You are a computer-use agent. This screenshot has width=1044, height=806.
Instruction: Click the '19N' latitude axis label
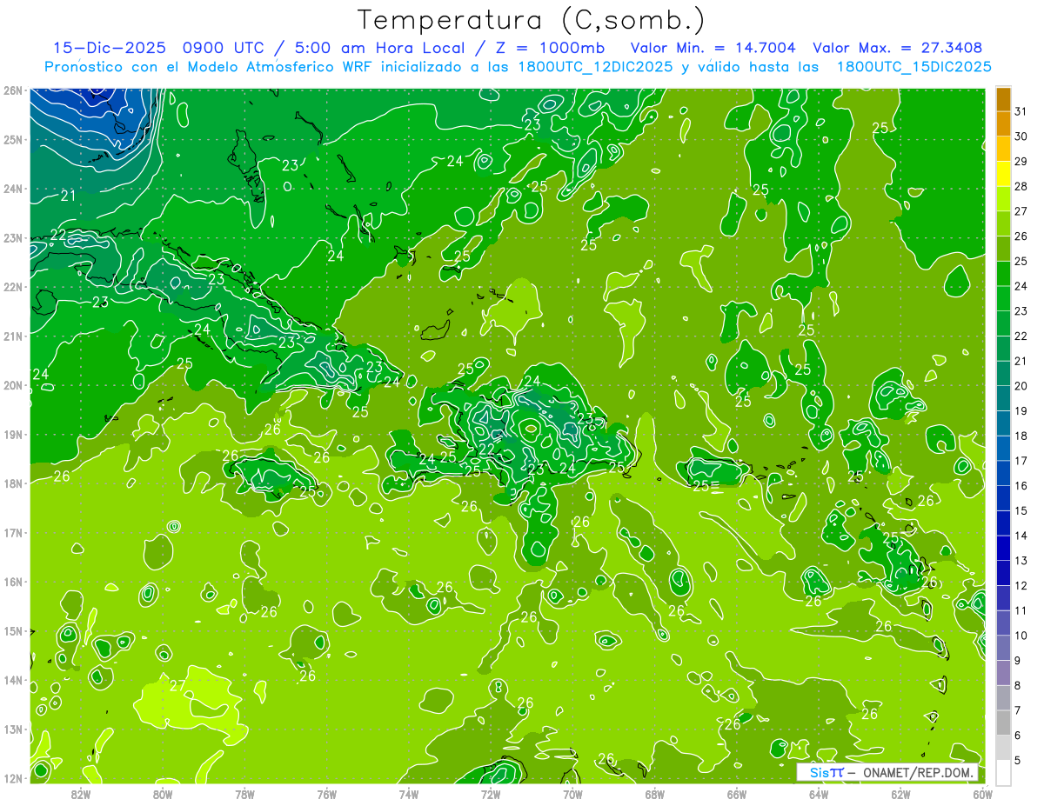[x=12, y=434]
